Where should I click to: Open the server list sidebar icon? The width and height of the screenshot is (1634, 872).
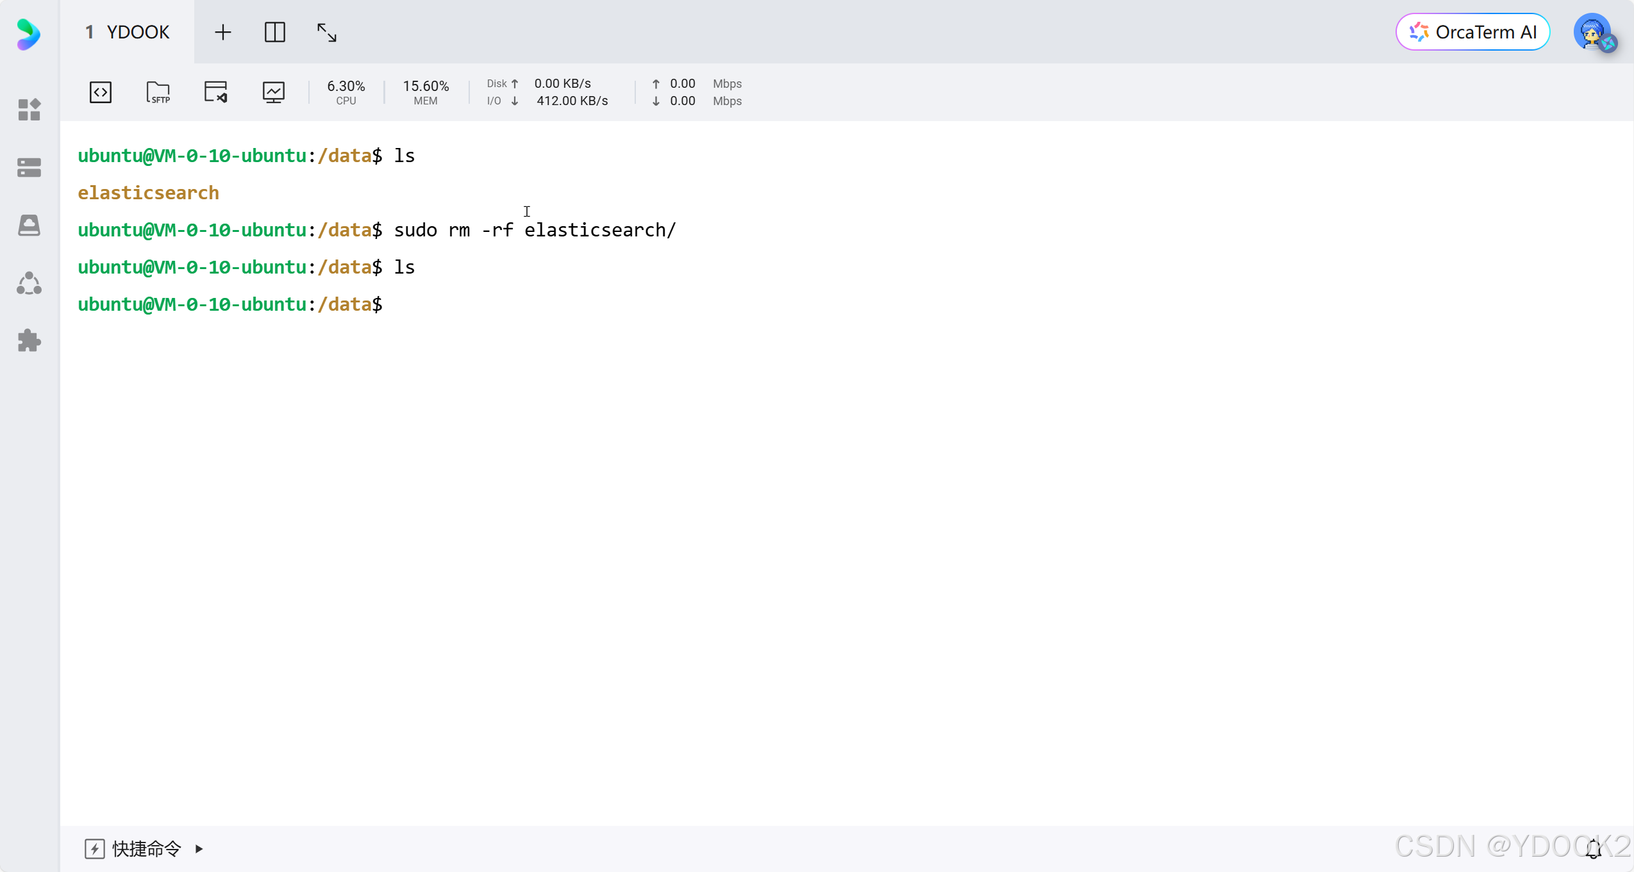click(x=29, y=168)
